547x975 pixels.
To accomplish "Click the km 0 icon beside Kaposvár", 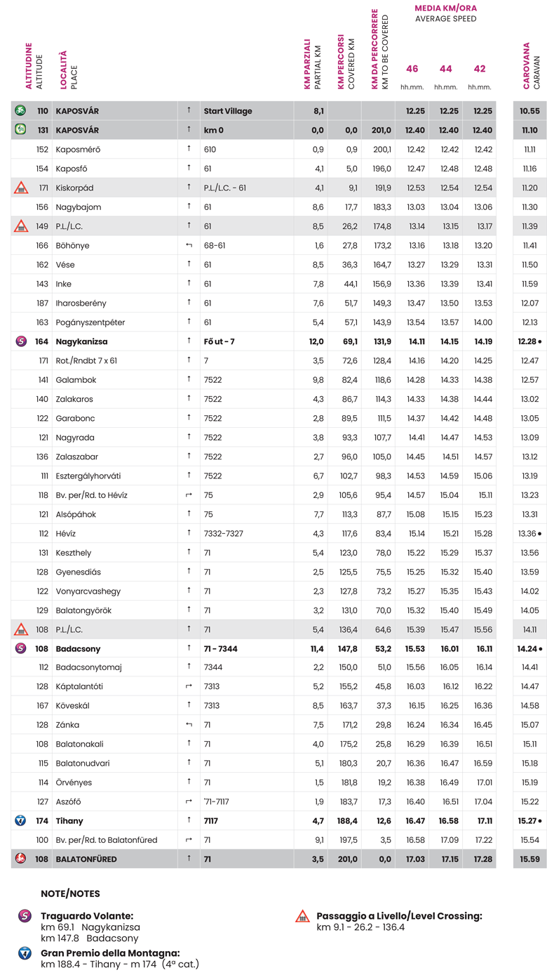I will pyautogui.click(x=20, y=130).
